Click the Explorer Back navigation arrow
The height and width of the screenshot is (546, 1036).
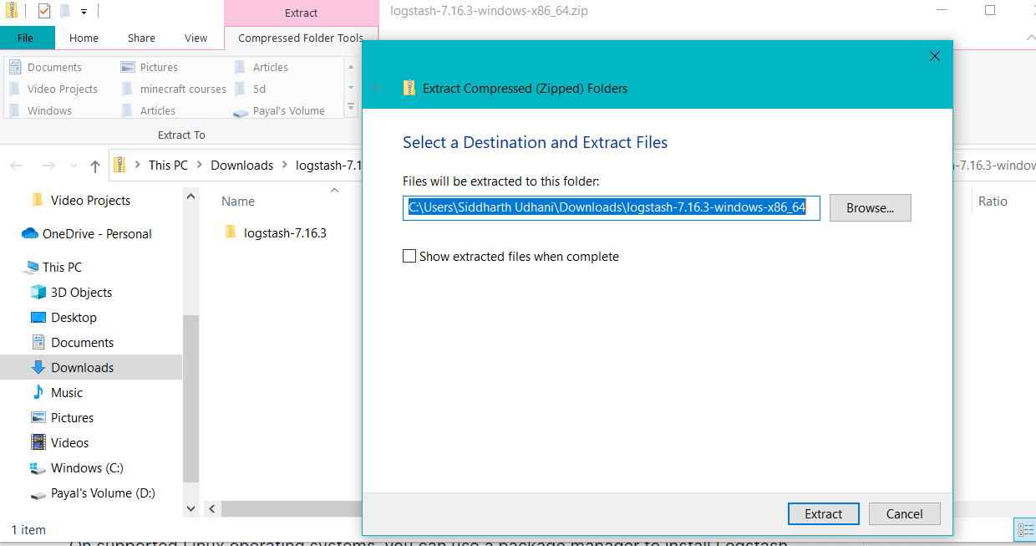pyautogui.click(x=17, y=166)
